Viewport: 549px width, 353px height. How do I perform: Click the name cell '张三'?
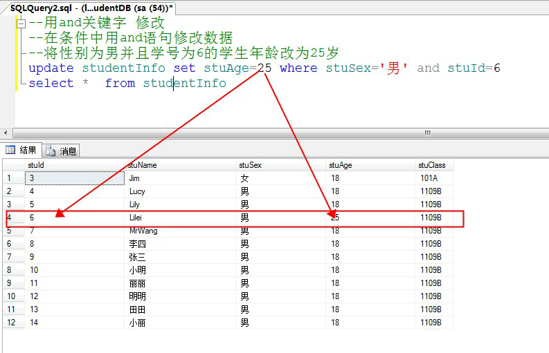180,257
